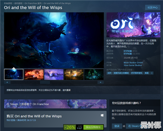
Task: Click the 购买 Ori and the Will of the Wisps heading
Action: [34, 116]
